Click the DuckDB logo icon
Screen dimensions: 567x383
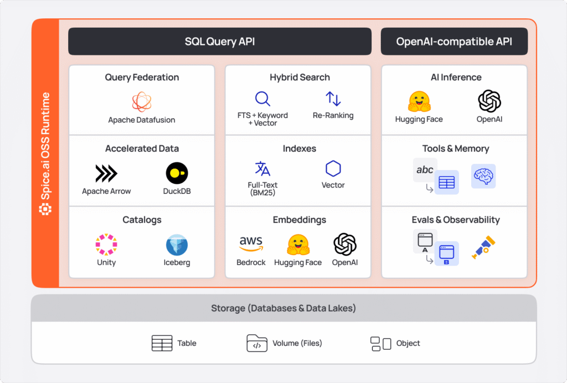point(177,173)
